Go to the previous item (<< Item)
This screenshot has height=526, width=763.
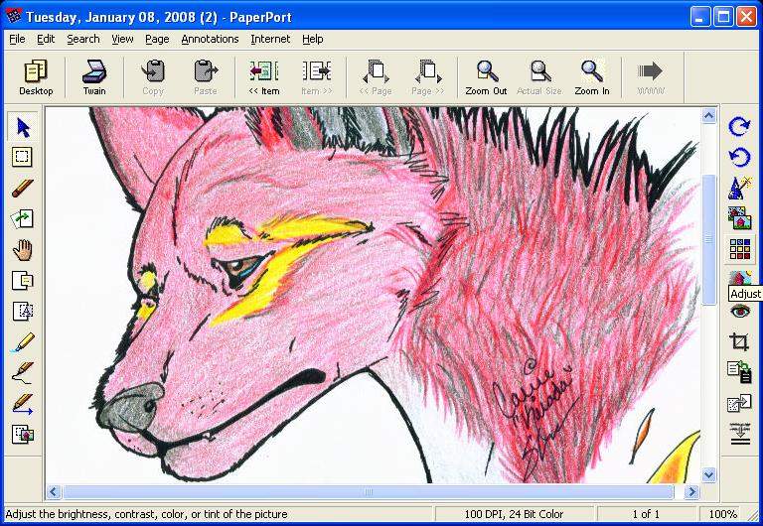pos(263,77)
